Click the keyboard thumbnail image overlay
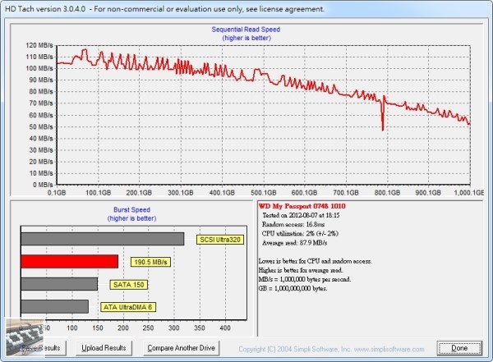The height and width of the screenshot is (362, 493). coord(25,338)
